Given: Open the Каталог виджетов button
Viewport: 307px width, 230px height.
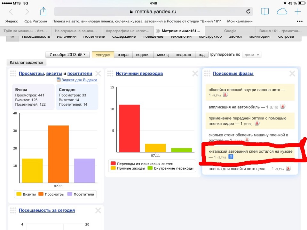Looking at the screenshot, I should (27, 62).
